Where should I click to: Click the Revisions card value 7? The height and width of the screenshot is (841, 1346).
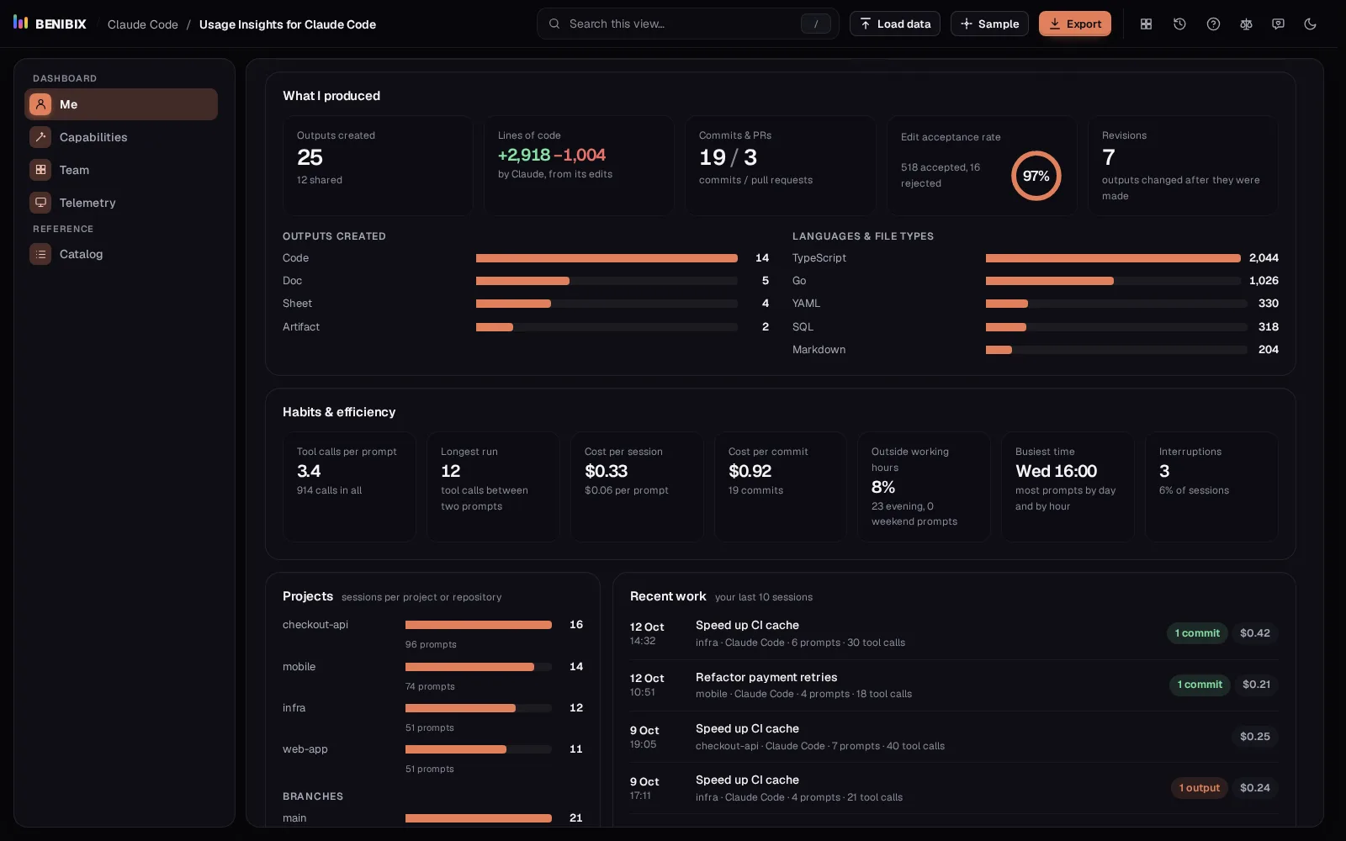click(1109, 157)
